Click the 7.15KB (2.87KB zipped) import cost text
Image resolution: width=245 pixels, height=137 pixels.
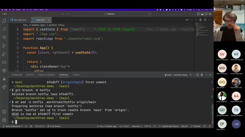[114, 29]
